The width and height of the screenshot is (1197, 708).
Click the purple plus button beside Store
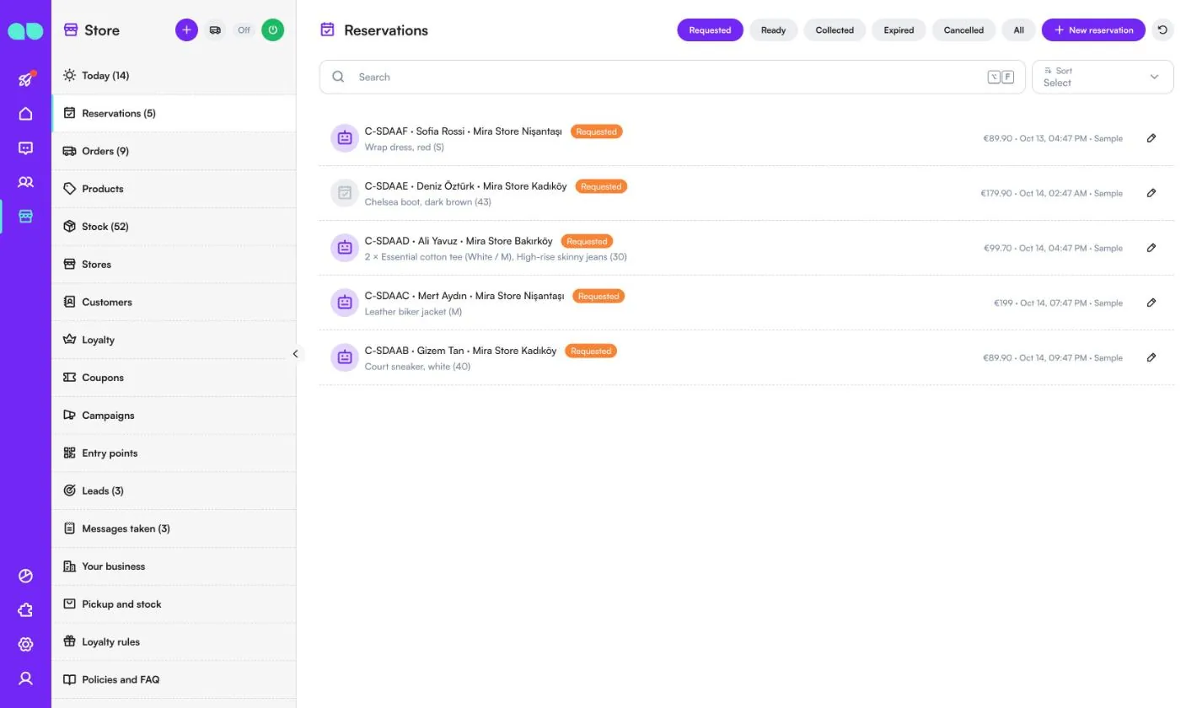click(186, 29)
